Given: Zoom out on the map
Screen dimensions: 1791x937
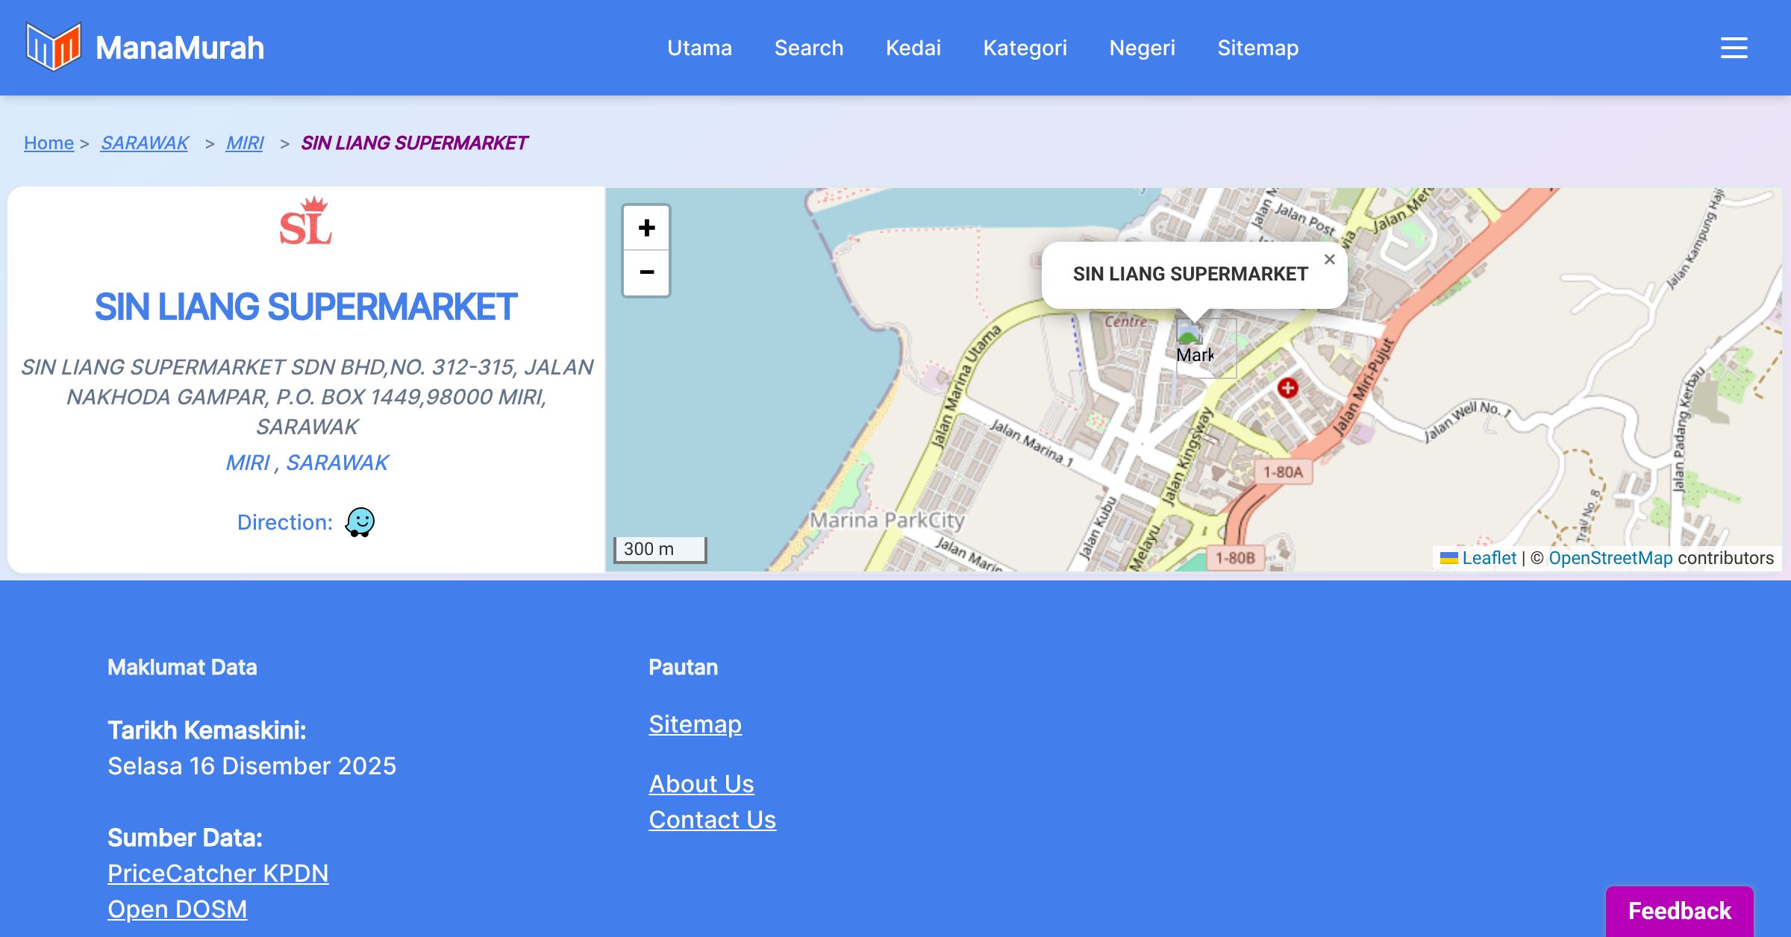Looking at the screenshot, I should tap(646, 273).
